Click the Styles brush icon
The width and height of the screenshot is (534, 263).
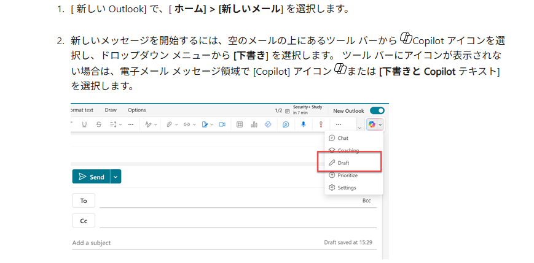coord(149,124)
